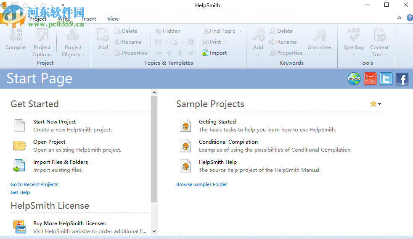Collapse the ribbon with the up chevron
413x239 pixels.
tap(399, 18)
